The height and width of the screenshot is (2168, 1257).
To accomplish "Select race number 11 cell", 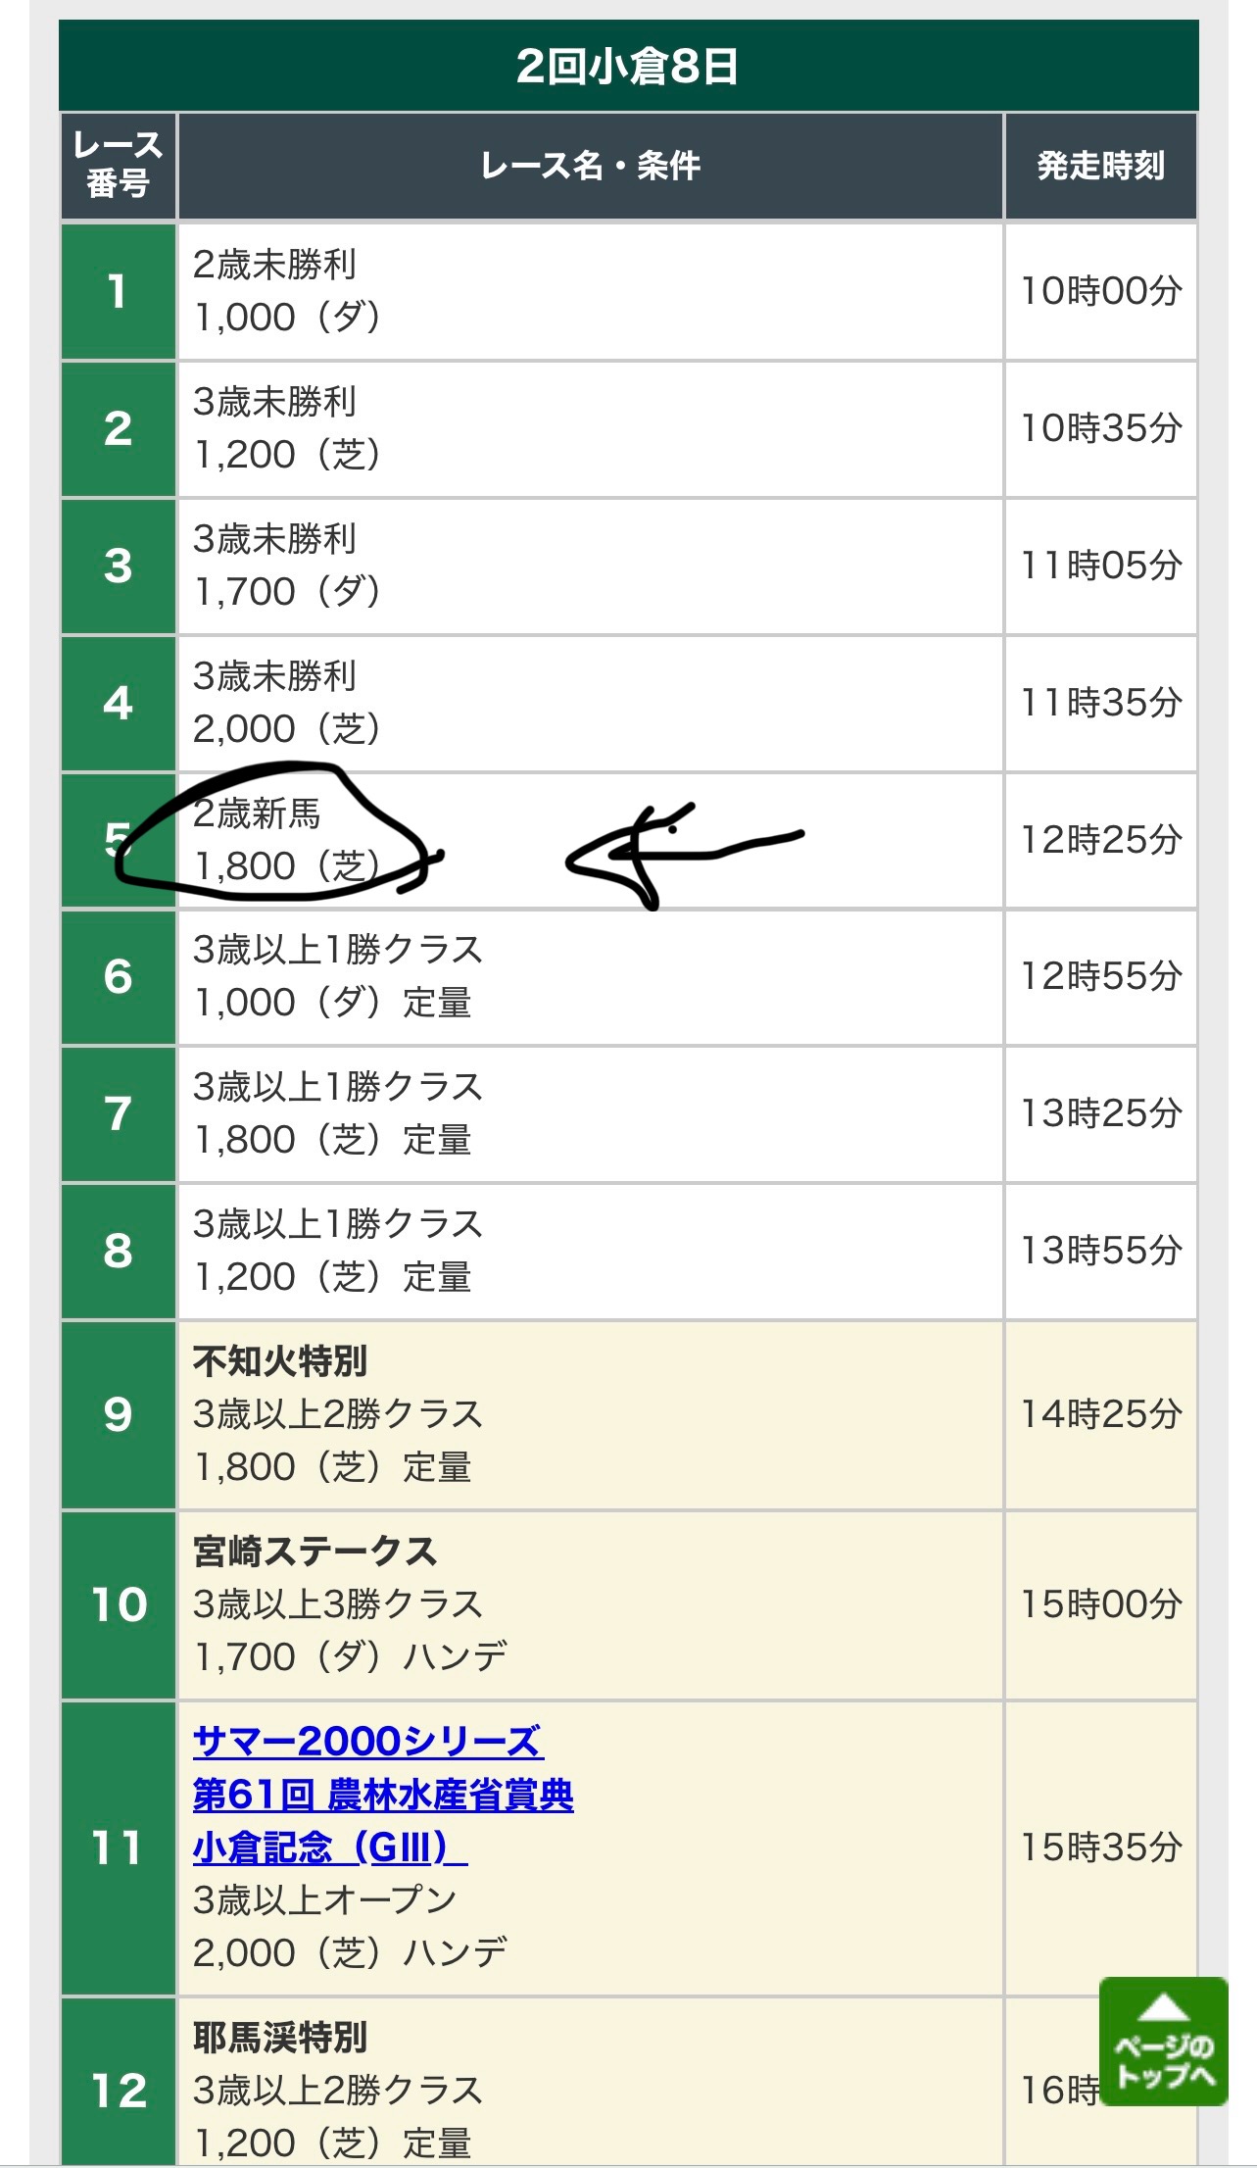I will 119,1848.
